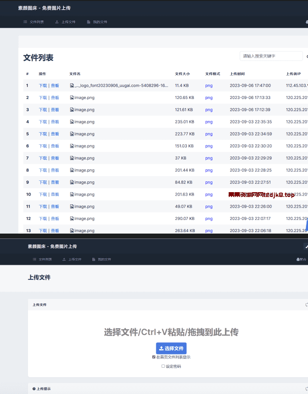Click png format link in row 12
Viewport: 308px width, 394px height.
click(x=209, y=218)
